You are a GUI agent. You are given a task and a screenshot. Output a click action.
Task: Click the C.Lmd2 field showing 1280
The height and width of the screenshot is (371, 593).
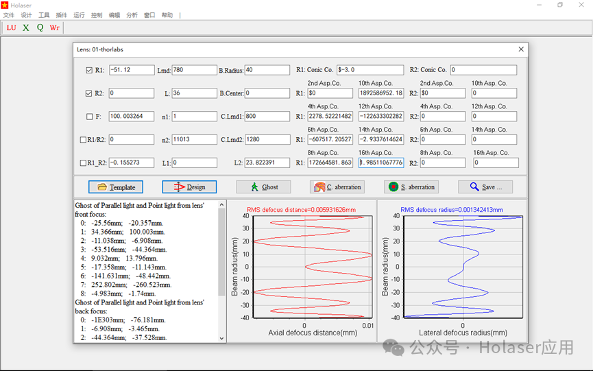(267, 139)
